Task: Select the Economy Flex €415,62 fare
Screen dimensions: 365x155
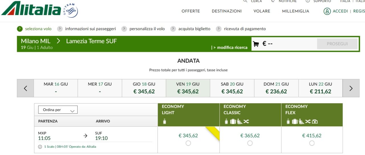Action: pyautogui.click(x=312, y=143)
